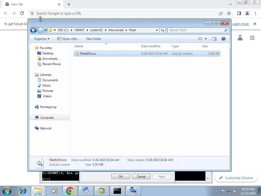261x196 pixels.
Task: Expand the arrow after system32 breadcrumb
Action: point(106,30)
